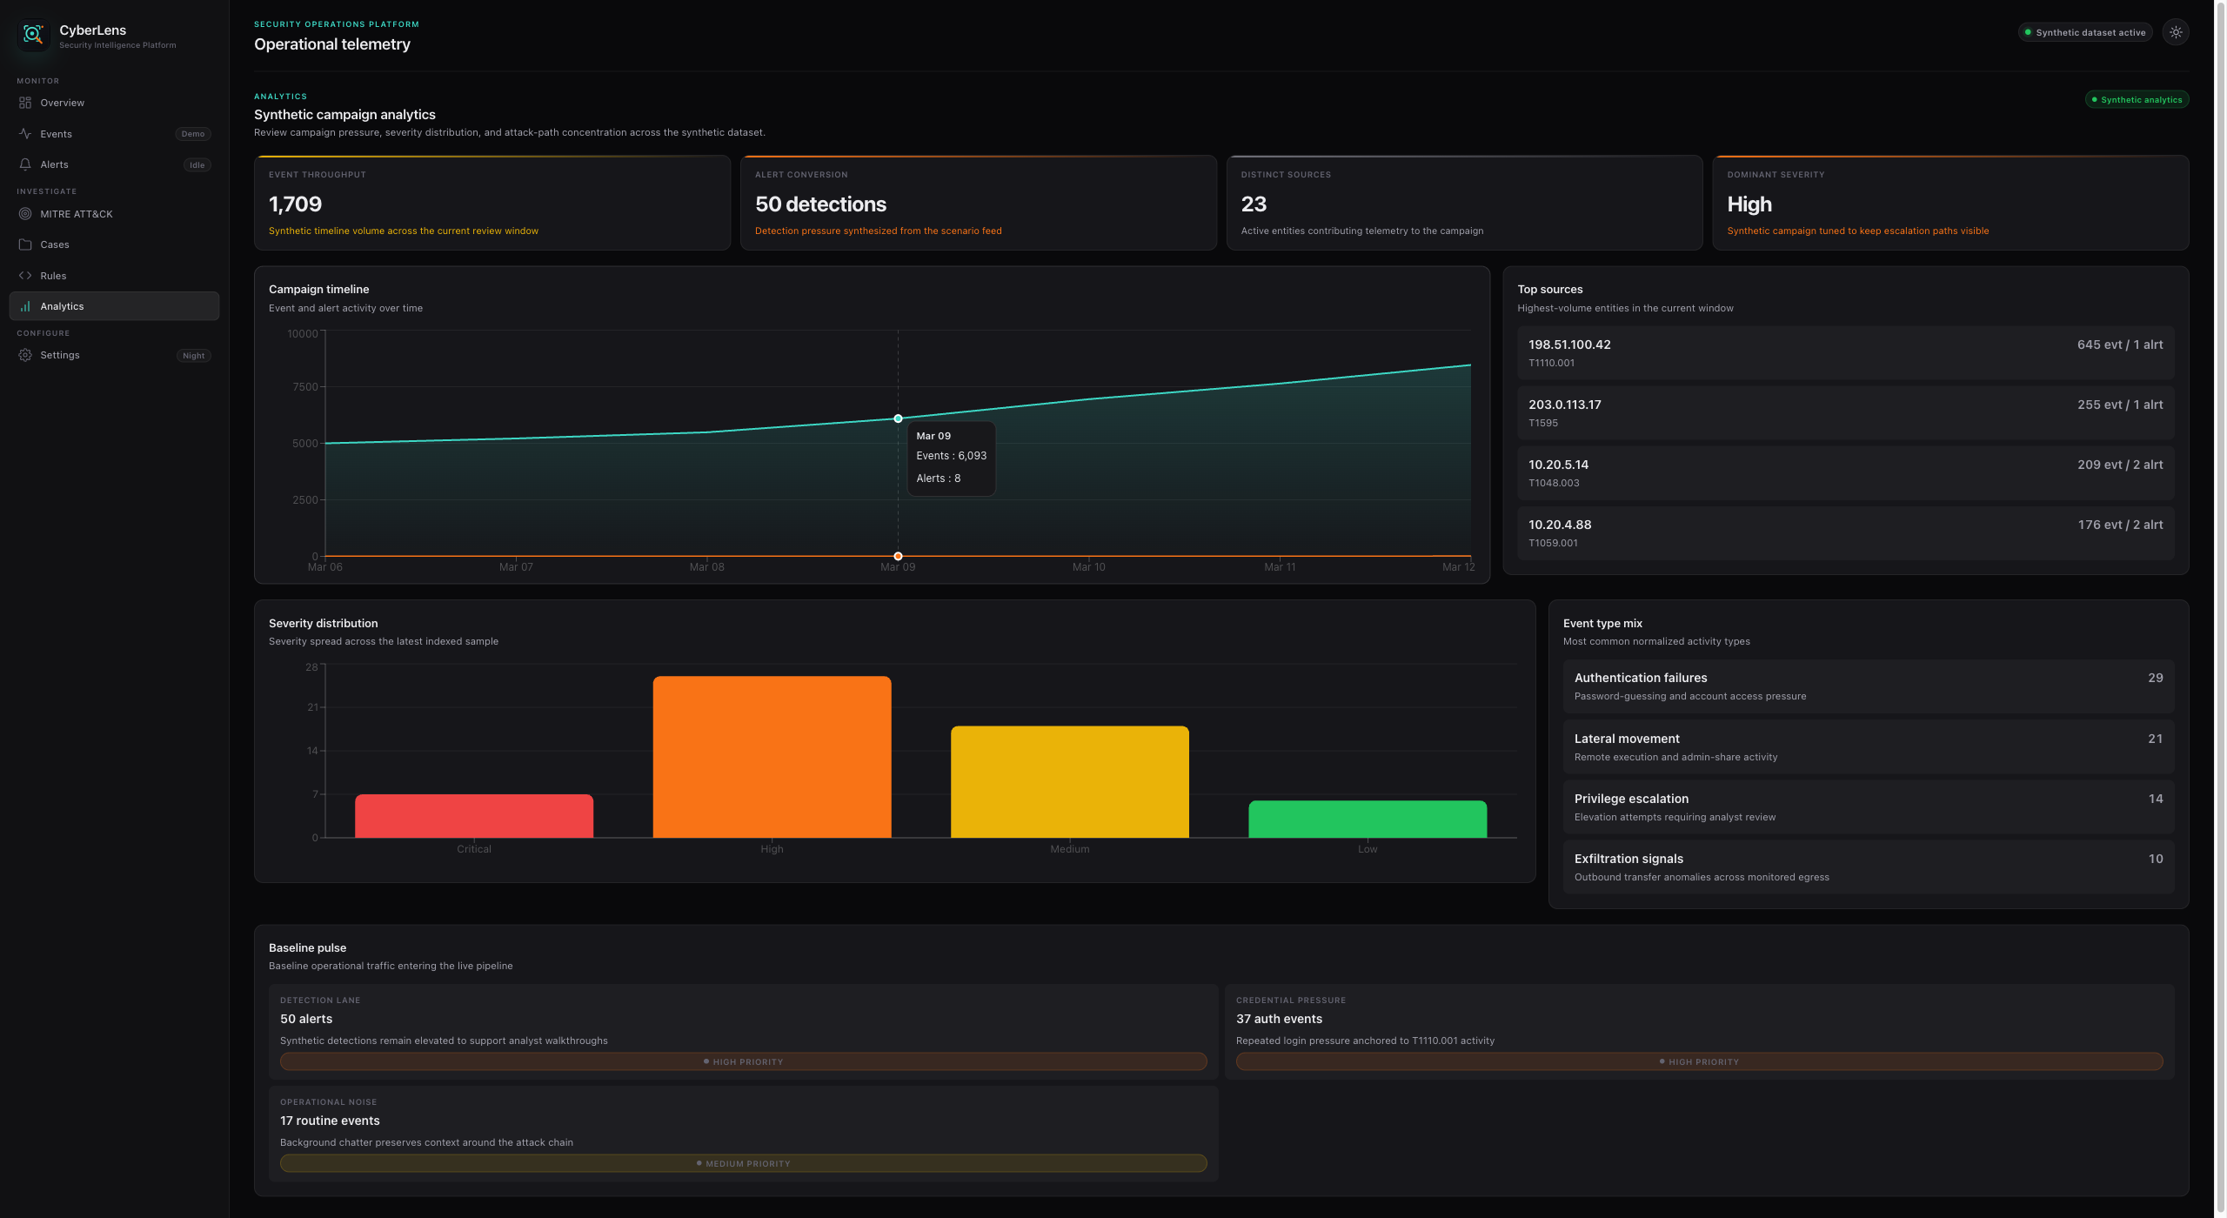Screen dimensions: 2227x1218
Task: Click the Synthetic dataset active badge
Action: [x=2084, y=32]
